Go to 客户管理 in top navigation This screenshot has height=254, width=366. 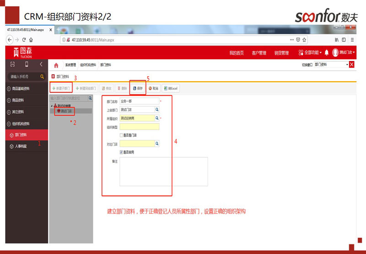coord(258,53)
